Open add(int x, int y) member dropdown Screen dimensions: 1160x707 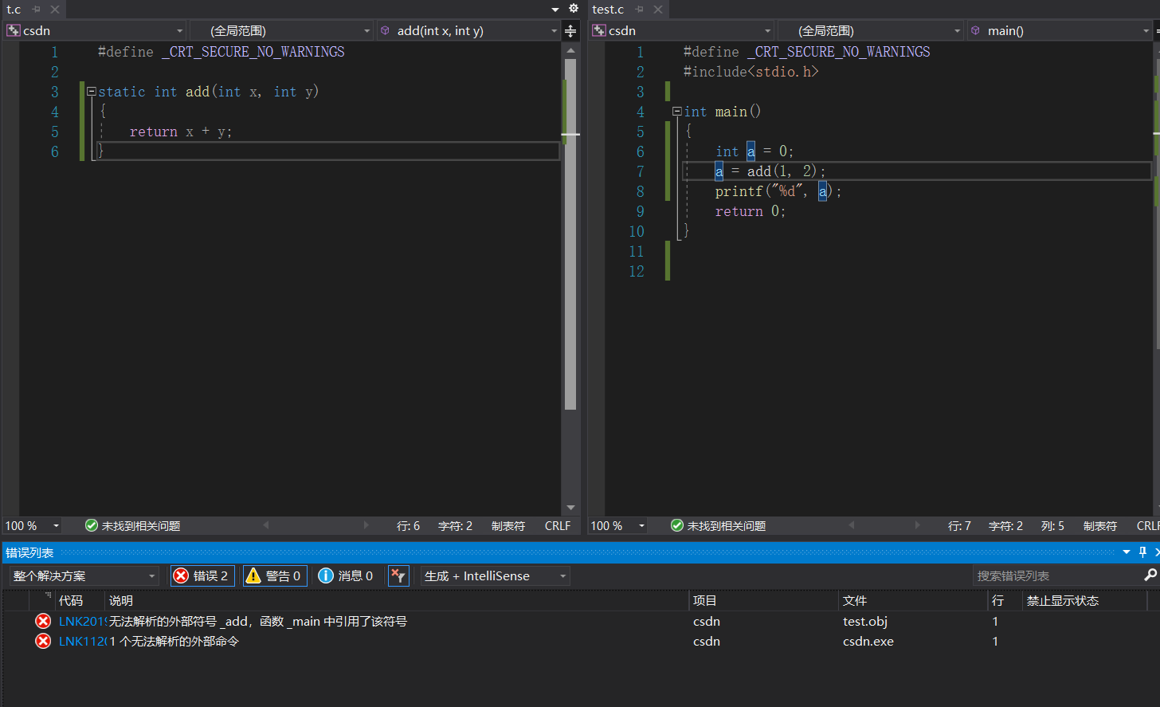point(468,30)
